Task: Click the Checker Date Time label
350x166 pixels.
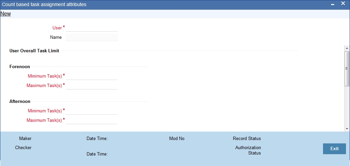Action: pos(97,154)
